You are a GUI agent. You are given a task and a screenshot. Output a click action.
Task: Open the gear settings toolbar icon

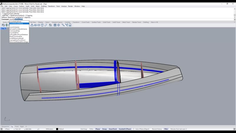(x=58, y=25)
